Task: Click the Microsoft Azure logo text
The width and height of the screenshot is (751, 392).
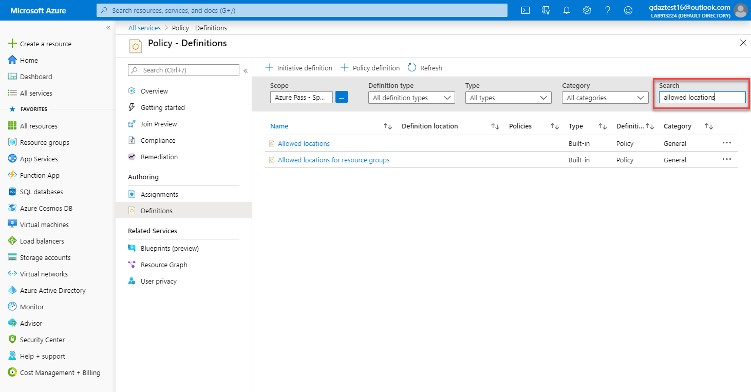Action: click(39, 10)
